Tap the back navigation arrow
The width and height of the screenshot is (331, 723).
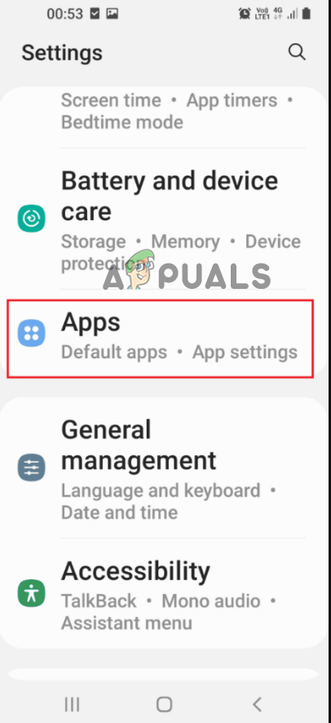coord(257,704)
